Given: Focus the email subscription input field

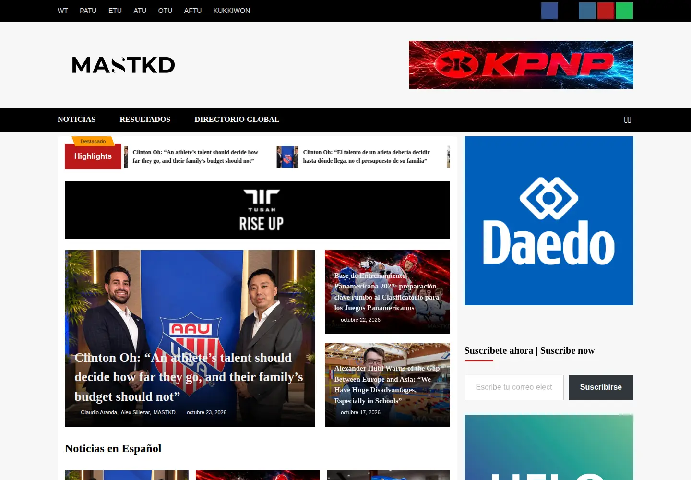Looking at the screenshot, I should pyautogui.click(x=514, y=387).
